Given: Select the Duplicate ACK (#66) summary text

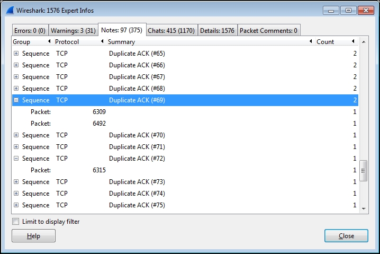Looking at the screenshot, I should point(137,65).
